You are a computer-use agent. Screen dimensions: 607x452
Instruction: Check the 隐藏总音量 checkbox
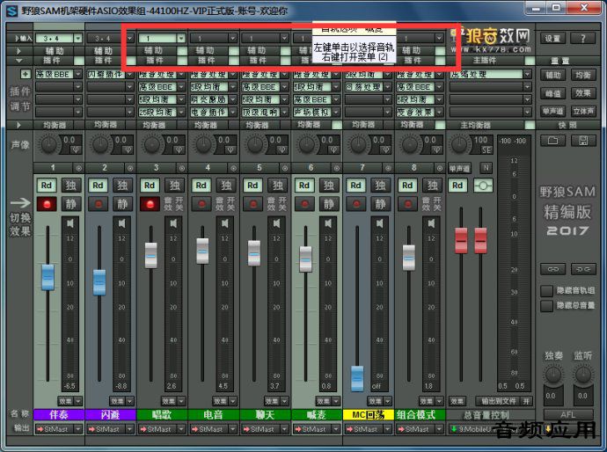[x=546, y=306]
